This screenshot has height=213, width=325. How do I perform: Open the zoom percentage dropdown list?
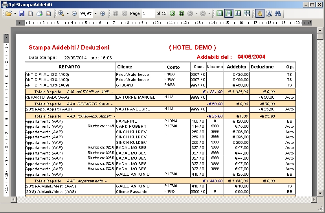(x=95, y=14)
